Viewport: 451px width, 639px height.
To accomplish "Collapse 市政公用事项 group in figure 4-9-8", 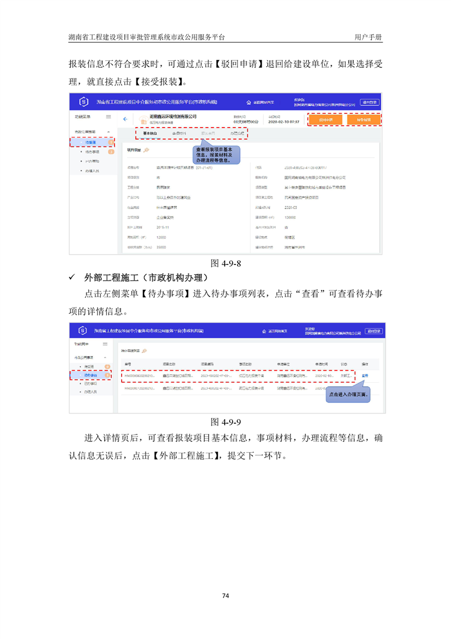I will pyautogui.click(x=109, y=132).
